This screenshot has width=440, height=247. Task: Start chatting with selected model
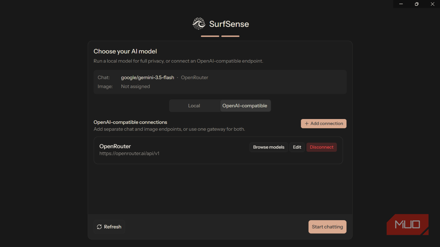click(328, 227)
